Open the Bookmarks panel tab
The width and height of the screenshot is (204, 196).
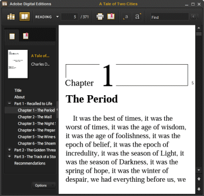(25, 36)
